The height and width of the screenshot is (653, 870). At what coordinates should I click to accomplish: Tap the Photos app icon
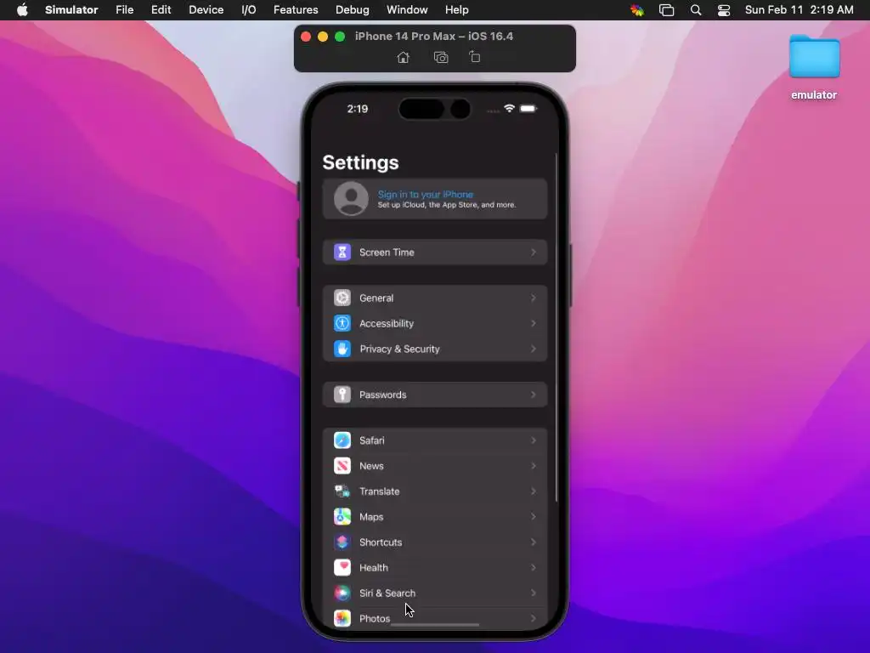pos(342,618)
